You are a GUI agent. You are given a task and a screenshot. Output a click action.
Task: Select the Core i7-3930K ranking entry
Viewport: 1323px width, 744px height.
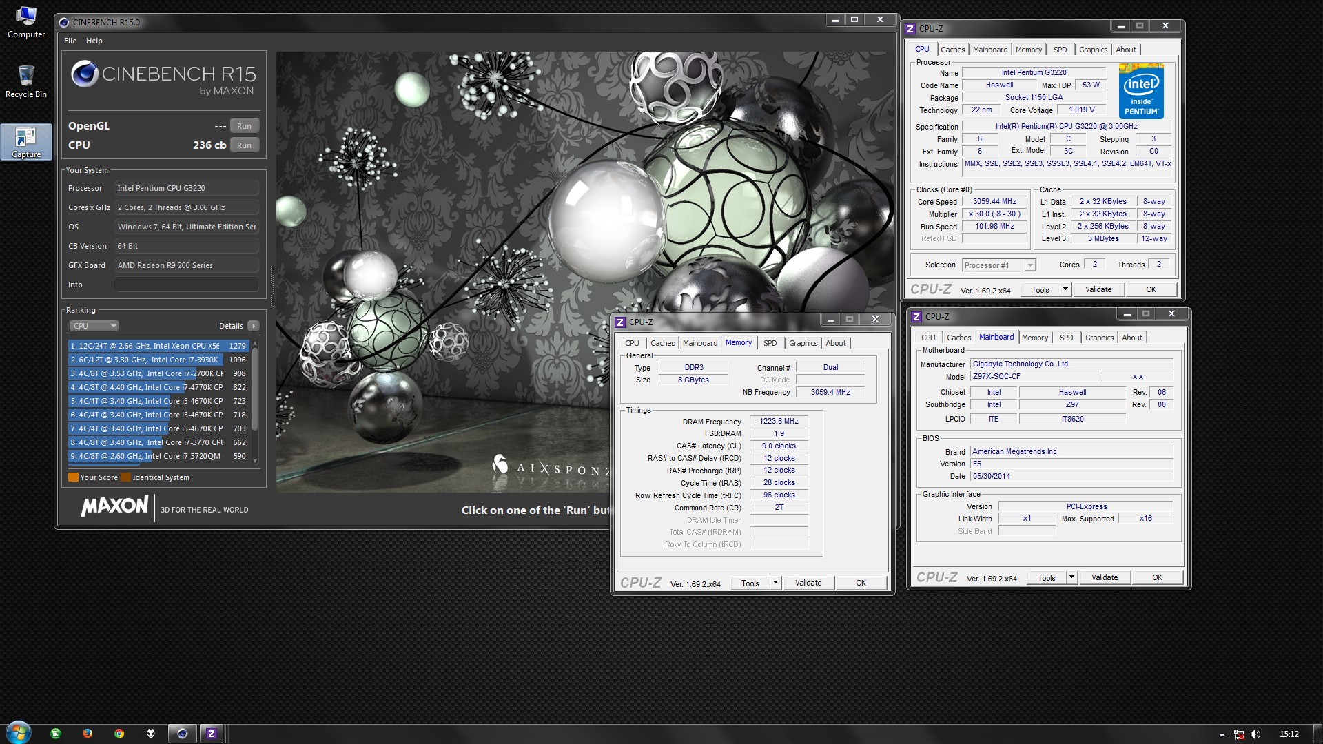(x=158, y=360)
